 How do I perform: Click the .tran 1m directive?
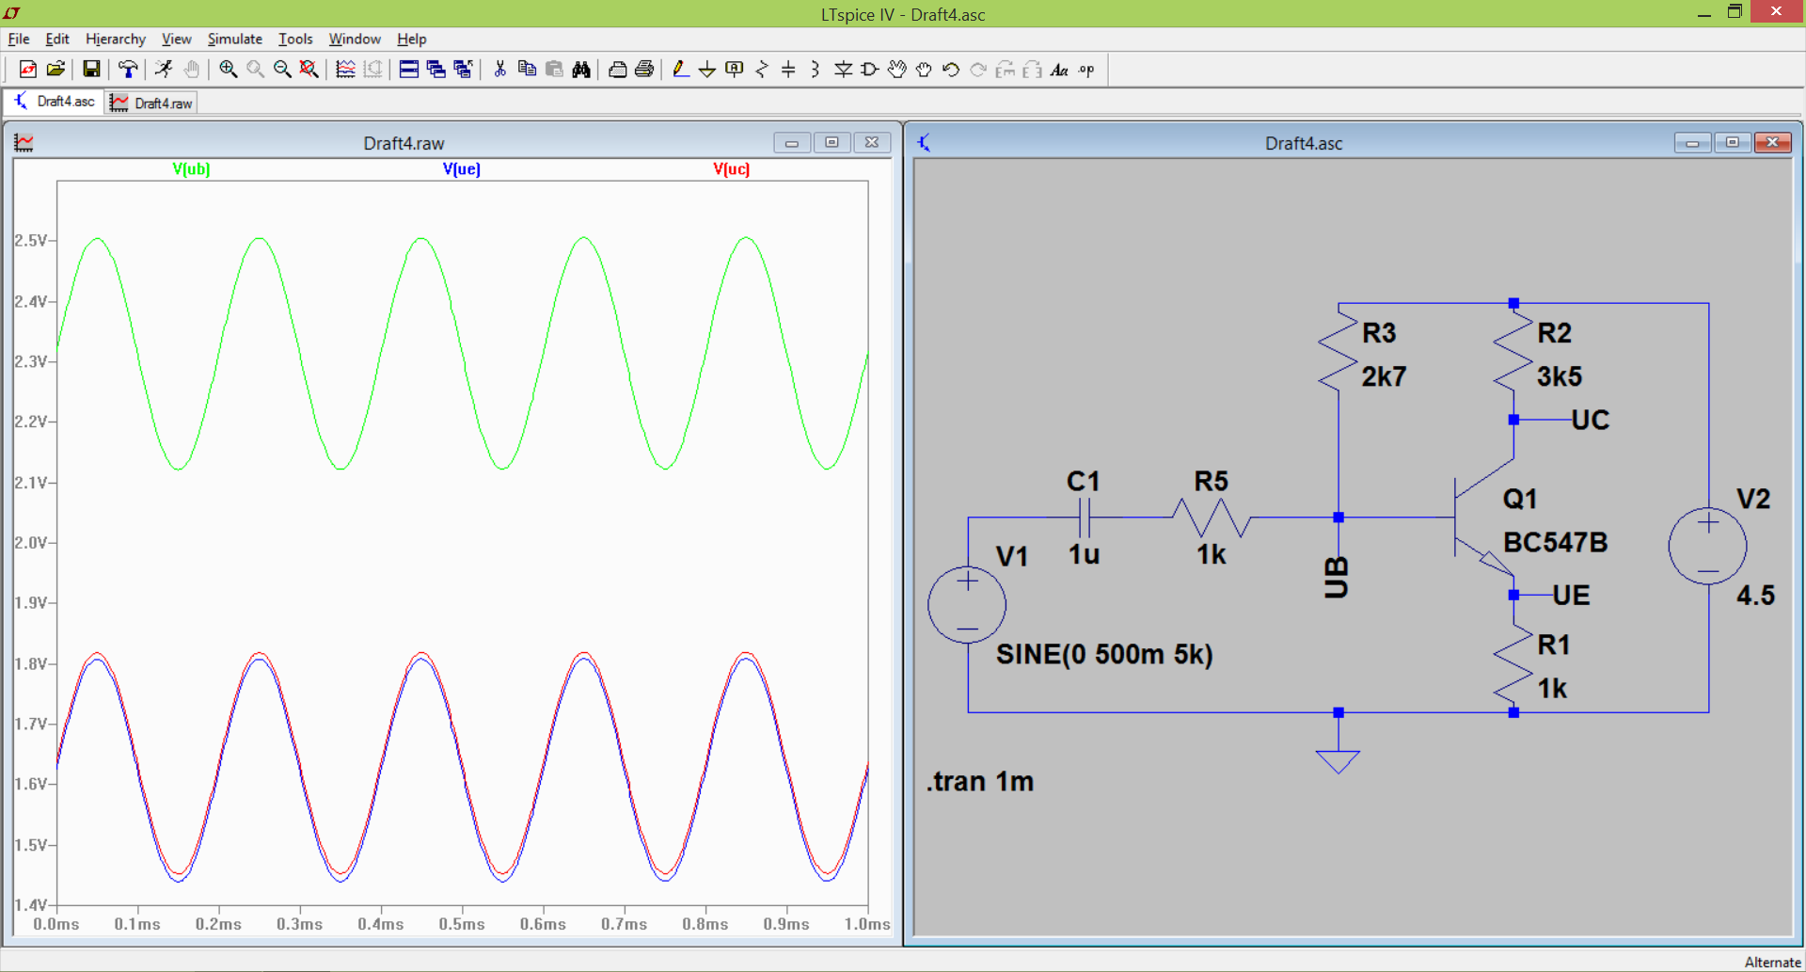[980, 781]
